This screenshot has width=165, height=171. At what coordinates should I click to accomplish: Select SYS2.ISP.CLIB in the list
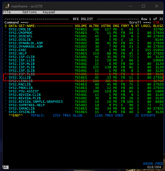[x=22, y=57]
